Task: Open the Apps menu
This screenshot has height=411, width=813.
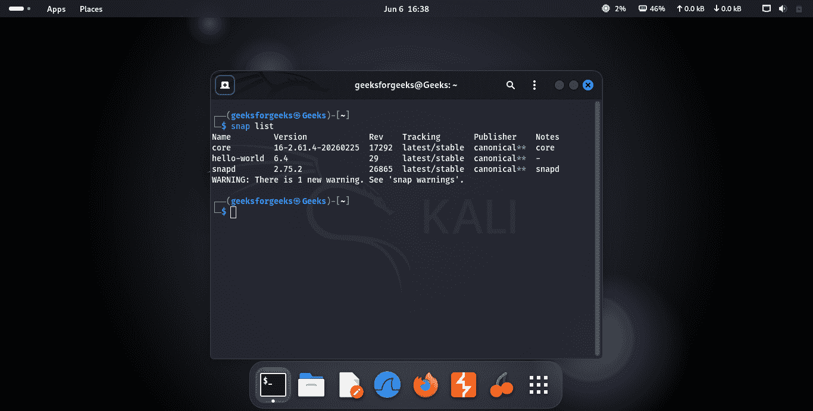Action: 57,9
